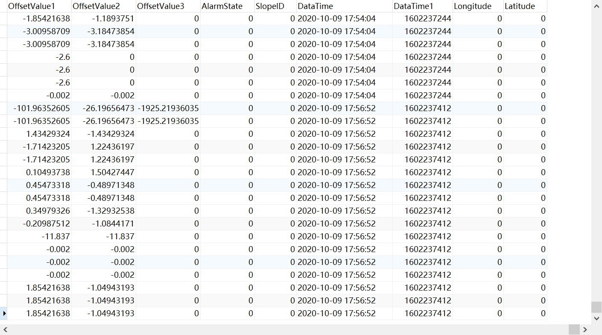Click the DataTime1 cell in the 1.43429324 row
Screen dimensions: 602x335
(423, 134)
